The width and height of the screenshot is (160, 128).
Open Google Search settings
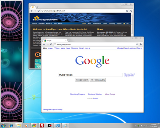(x=130, y=48)
